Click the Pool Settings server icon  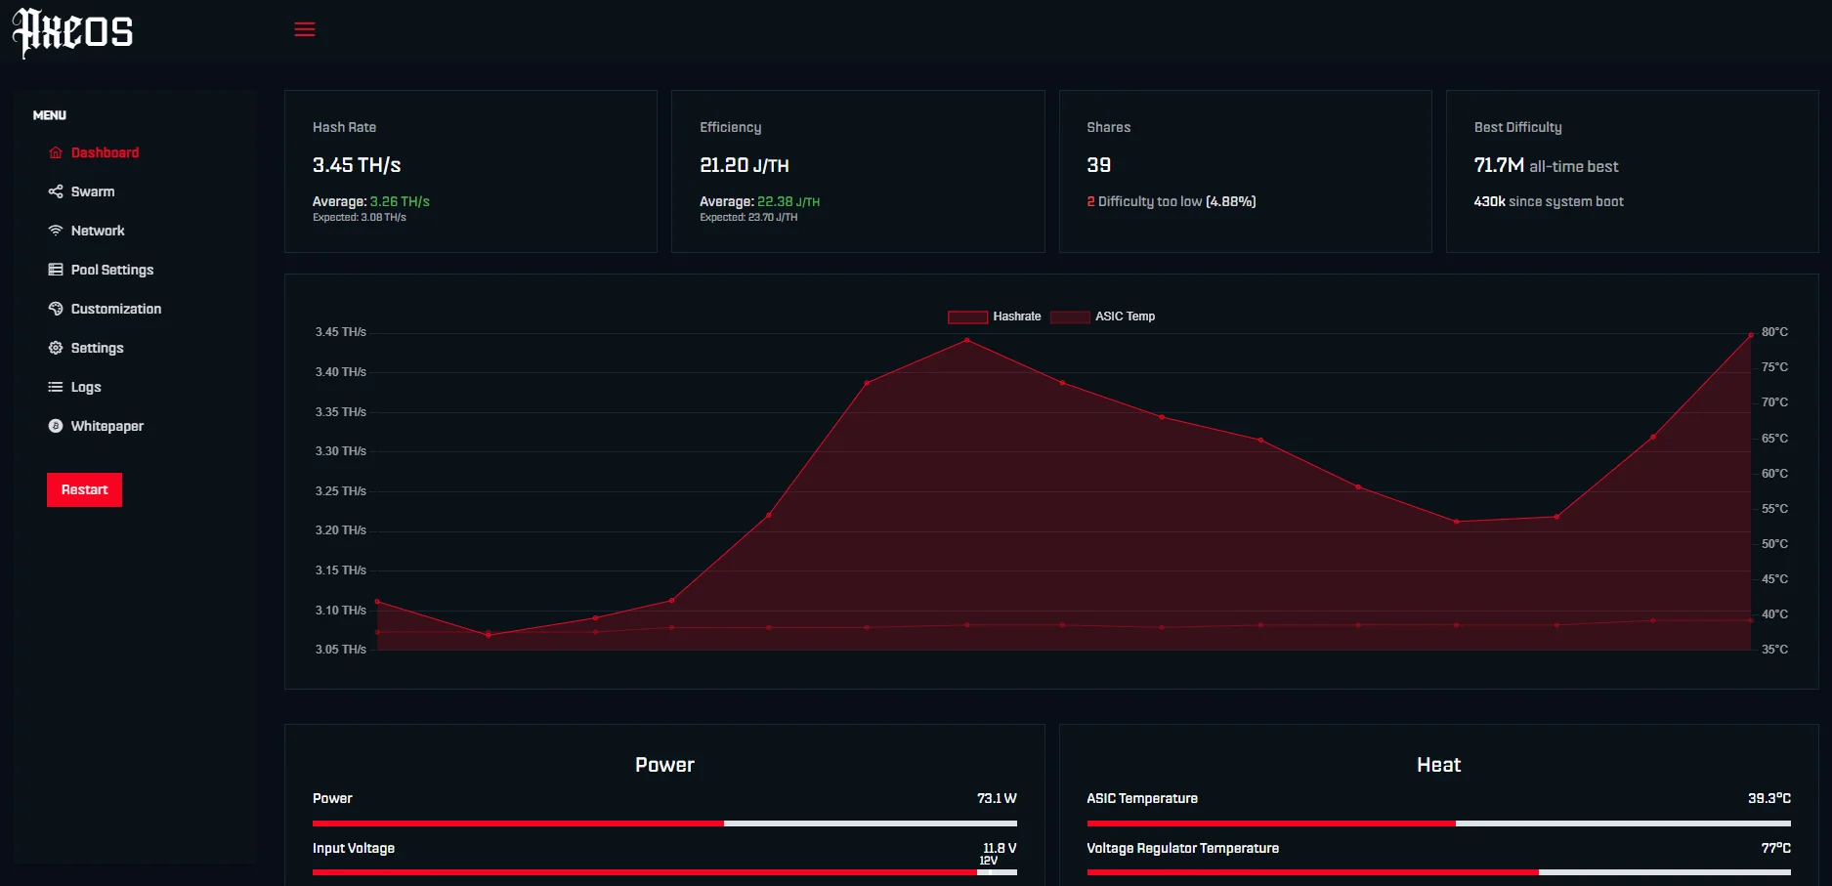(x=56, y=270)
